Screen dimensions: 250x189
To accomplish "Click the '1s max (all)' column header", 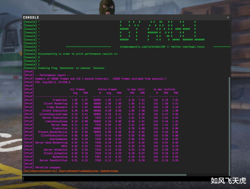I will click(x=136, y=89).
